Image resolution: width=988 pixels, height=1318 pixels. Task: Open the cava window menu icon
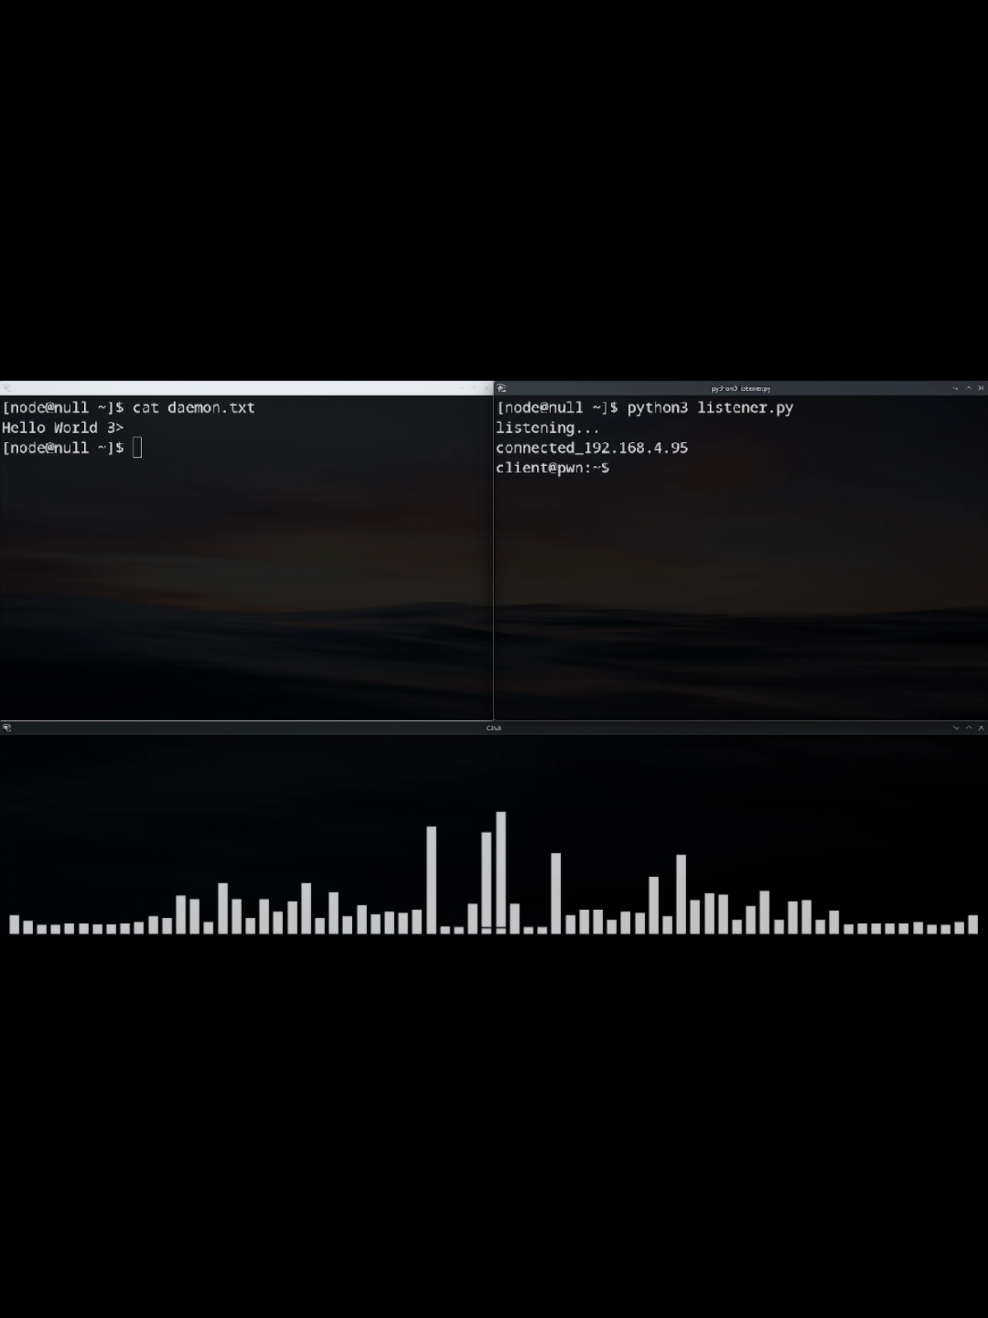click(x=7, y=727)
